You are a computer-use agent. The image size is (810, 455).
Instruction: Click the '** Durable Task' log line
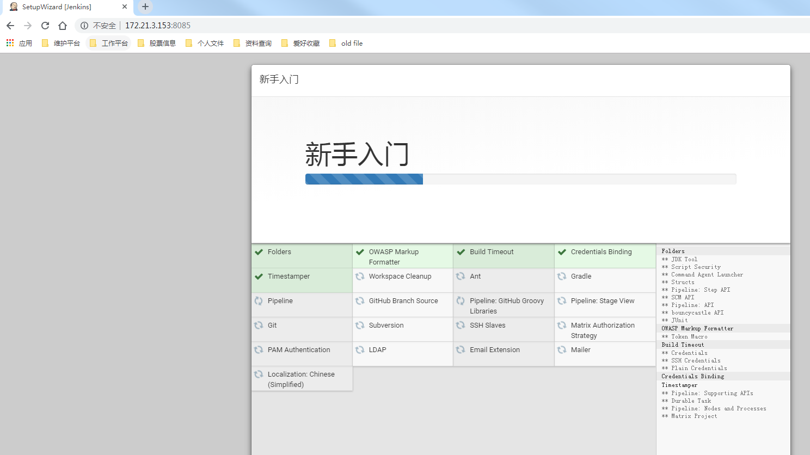point(686,401)
